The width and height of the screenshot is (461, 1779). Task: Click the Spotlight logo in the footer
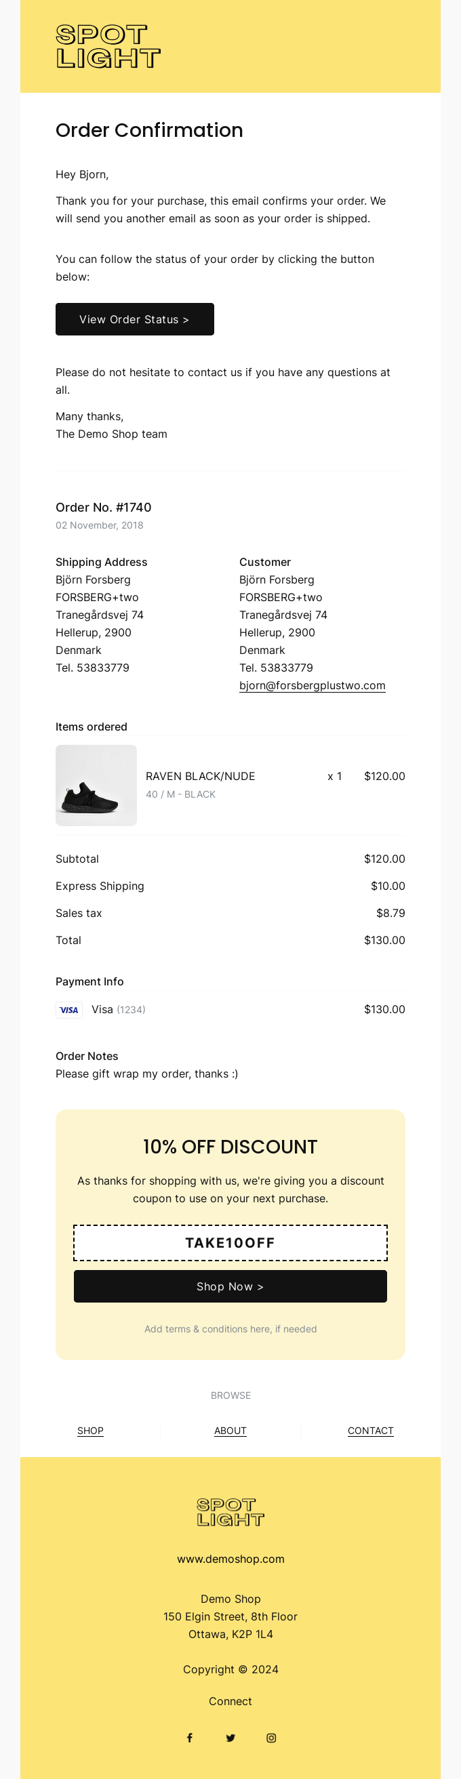tap(230, 1512)
